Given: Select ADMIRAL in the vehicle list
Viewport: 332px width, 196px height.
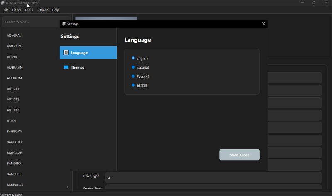Looking at the screenshot, I should click(x=14, y=35).
